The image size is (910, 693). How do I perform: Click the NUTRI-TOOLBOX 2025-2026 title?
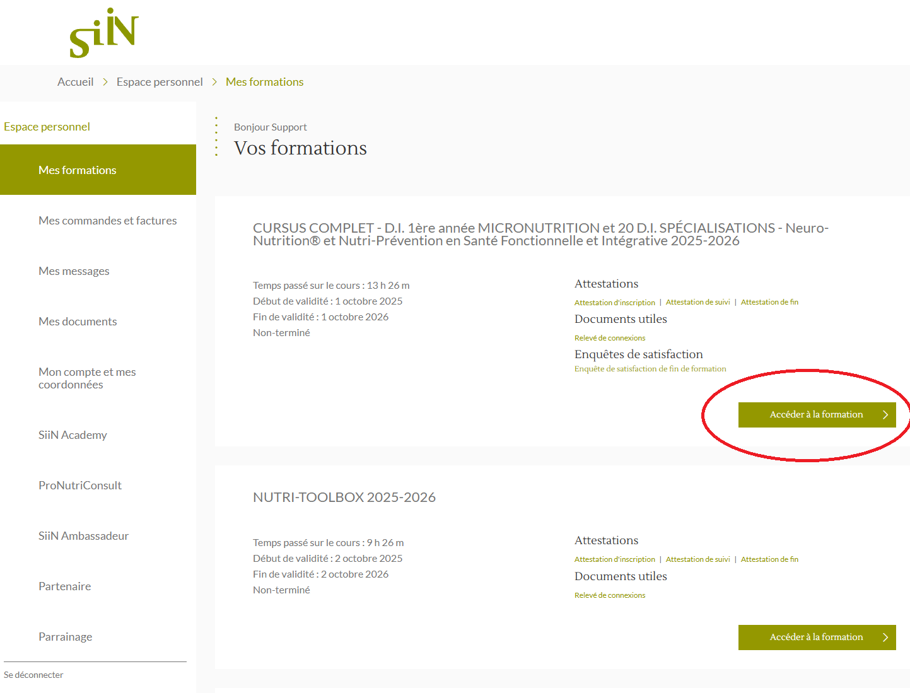coord(344,498)
